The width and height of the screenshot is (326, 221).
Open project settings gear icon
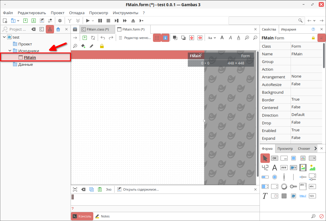[x=60, y=21]
